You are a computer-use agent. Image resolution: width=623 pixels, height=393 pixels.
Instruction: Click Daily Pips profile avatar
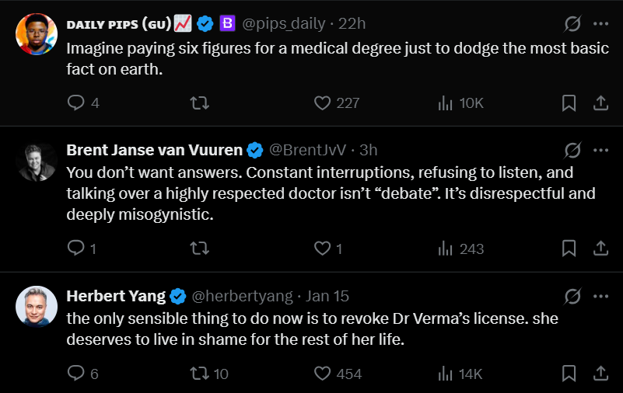click(37, 34)
